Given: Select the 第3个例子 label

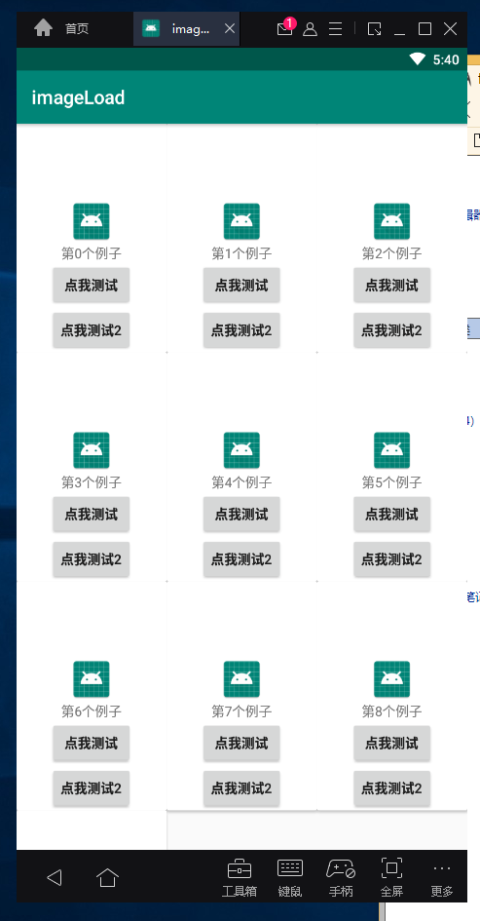Looking at the screenshot, I should [x=92, y=482].
